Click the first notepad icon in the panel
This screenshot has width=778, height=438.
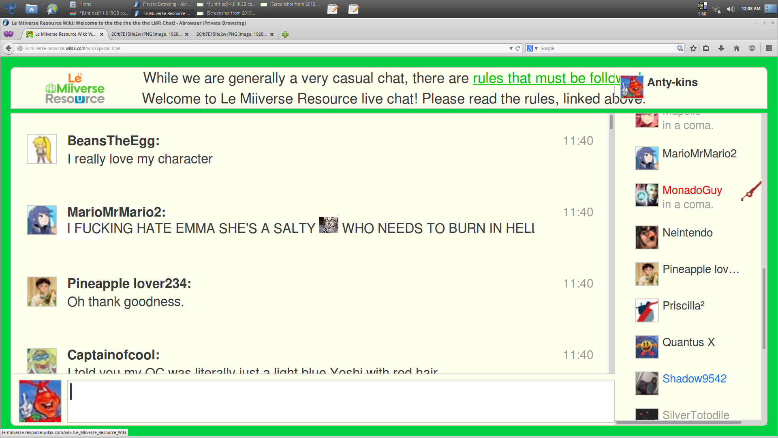(x=333, y=9)
